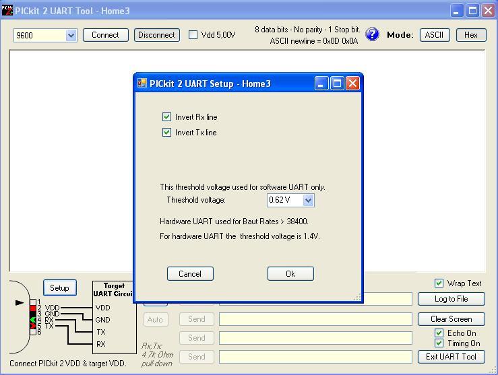The width and height of the screenshot is (498, 375).
Task: Maximize the UART Setup dialog
Action: [337, 83]
